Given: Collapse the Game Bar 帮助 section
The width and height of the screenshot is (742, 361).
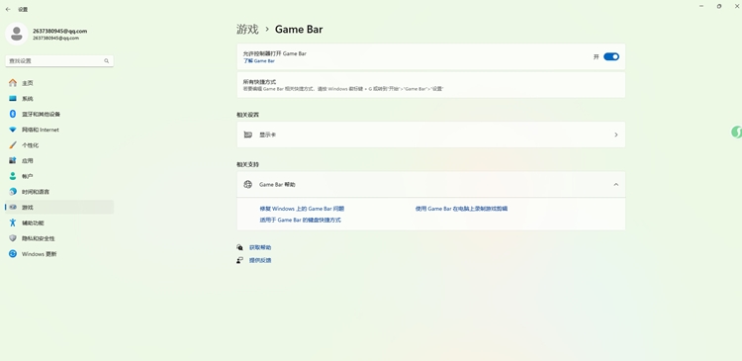Looking at the screenshot, I should [616, 185].
